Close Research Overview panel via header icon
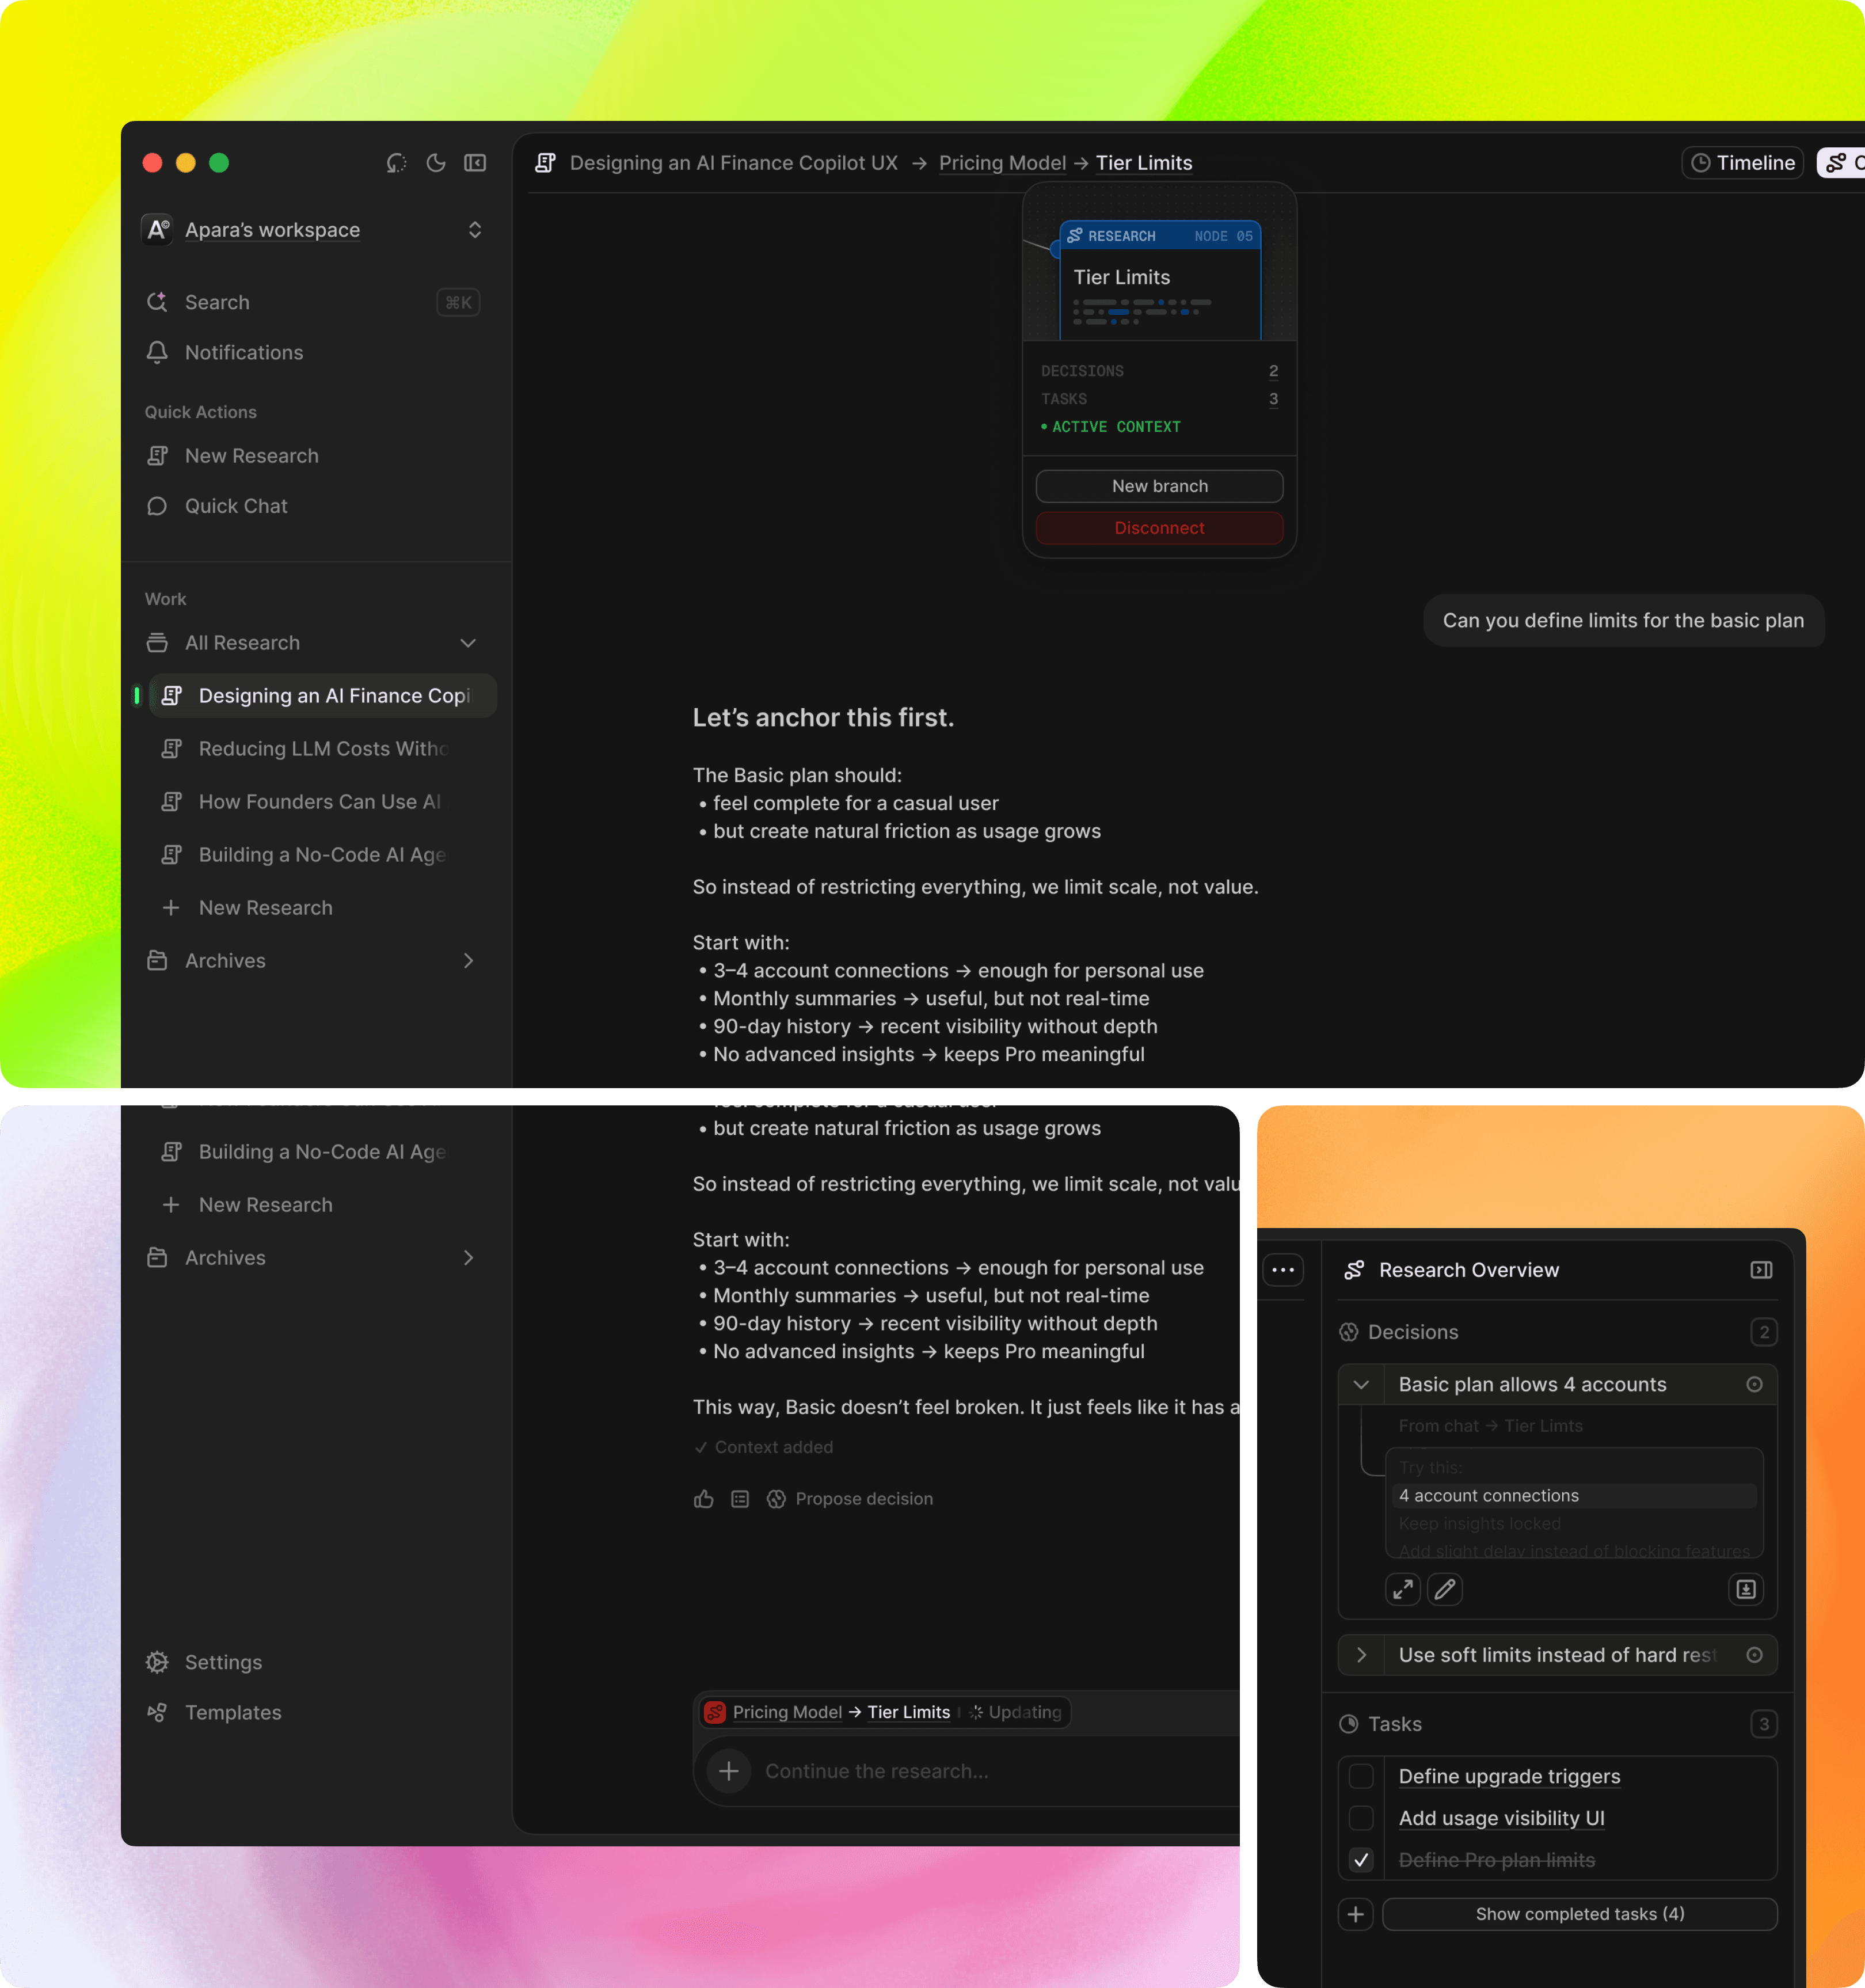The height and width of the screenshot is (1988, 1865). click(1761, 1270)
